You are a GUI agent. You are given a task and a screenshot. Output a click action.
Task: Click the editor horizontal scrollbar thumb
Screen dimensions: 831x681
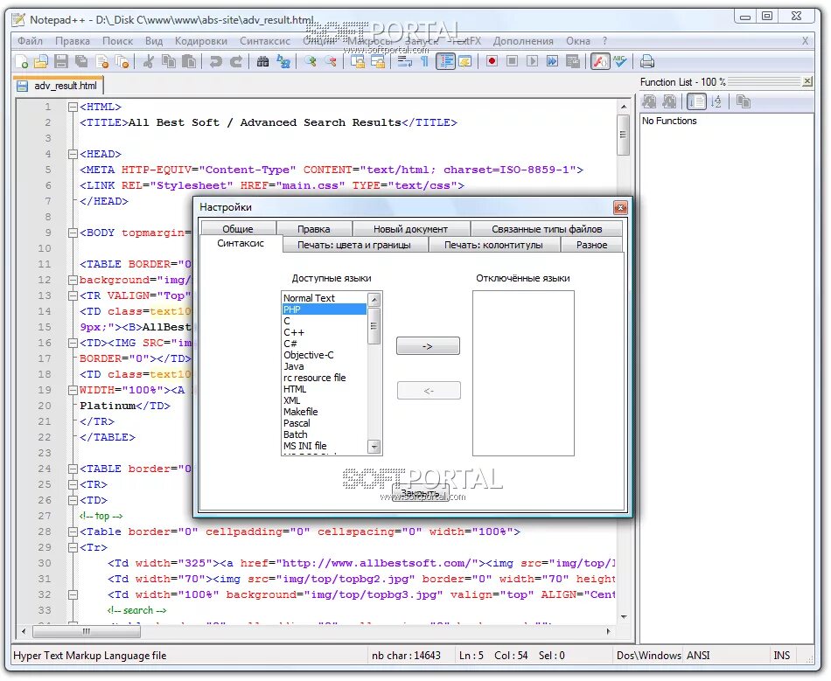(x=87, y=632)
